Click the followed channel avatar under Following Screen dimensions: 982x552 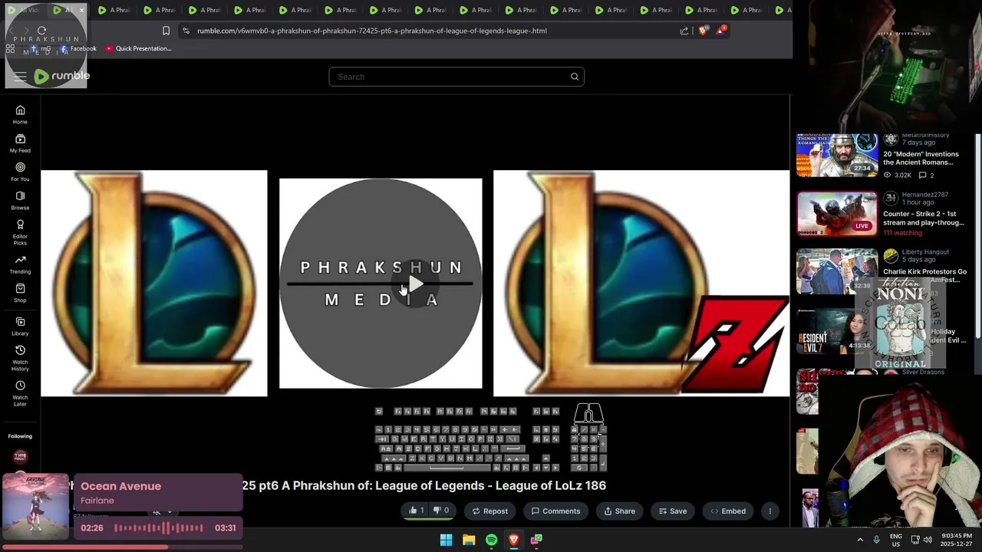pyautogui.click(x=20, y=457)
